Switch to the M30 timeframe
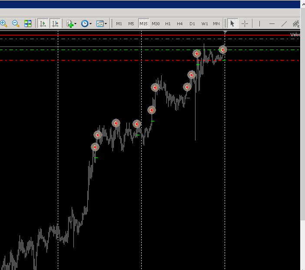The height and width of the screenshot is (270, 305). coord(156,23)
